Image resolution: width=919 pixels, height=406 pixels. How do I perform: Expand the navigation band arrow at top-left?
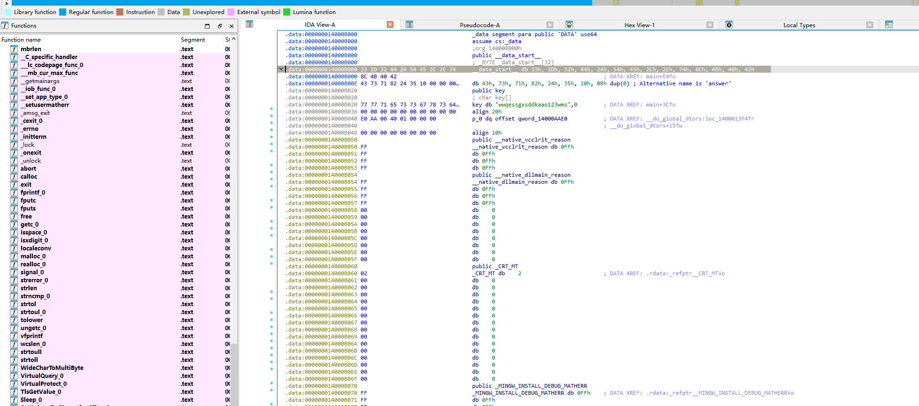click(x=7, y=3)
